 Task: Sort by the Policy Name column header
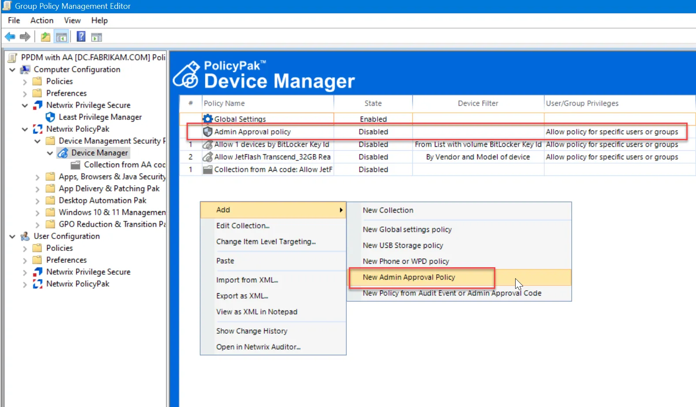click(x=268, y=103)
